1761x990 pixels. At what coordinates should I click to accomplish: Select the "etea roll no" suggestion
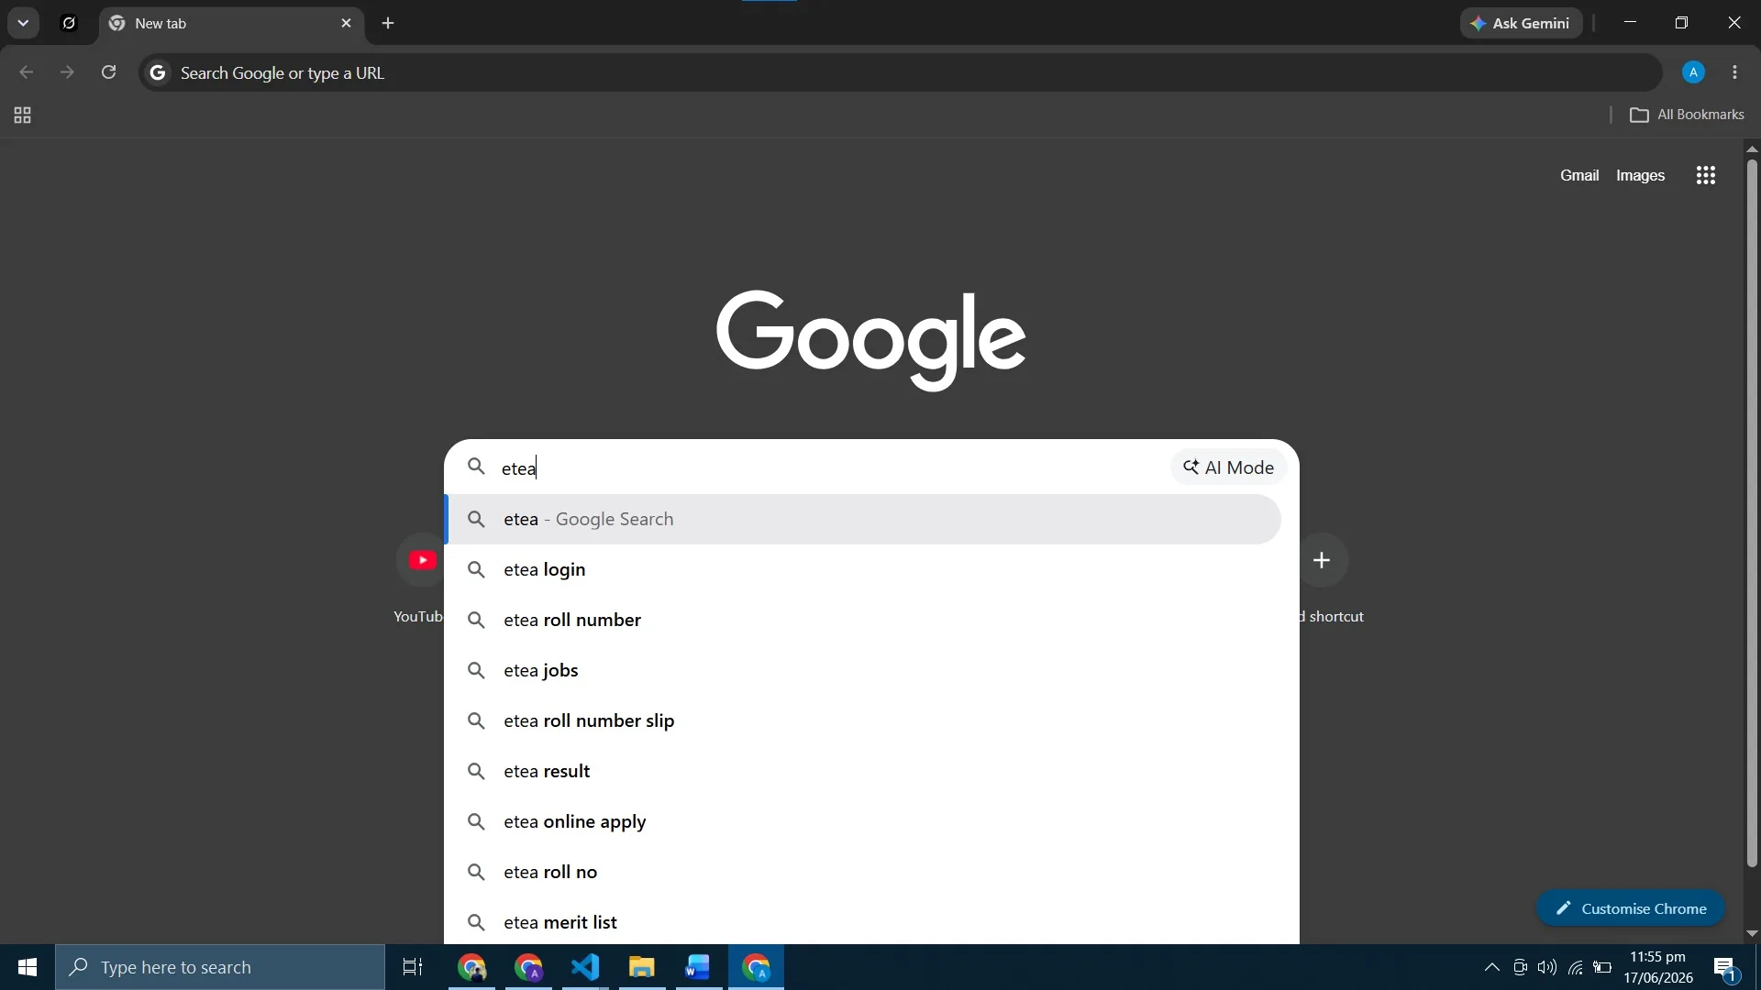[863, 872]
